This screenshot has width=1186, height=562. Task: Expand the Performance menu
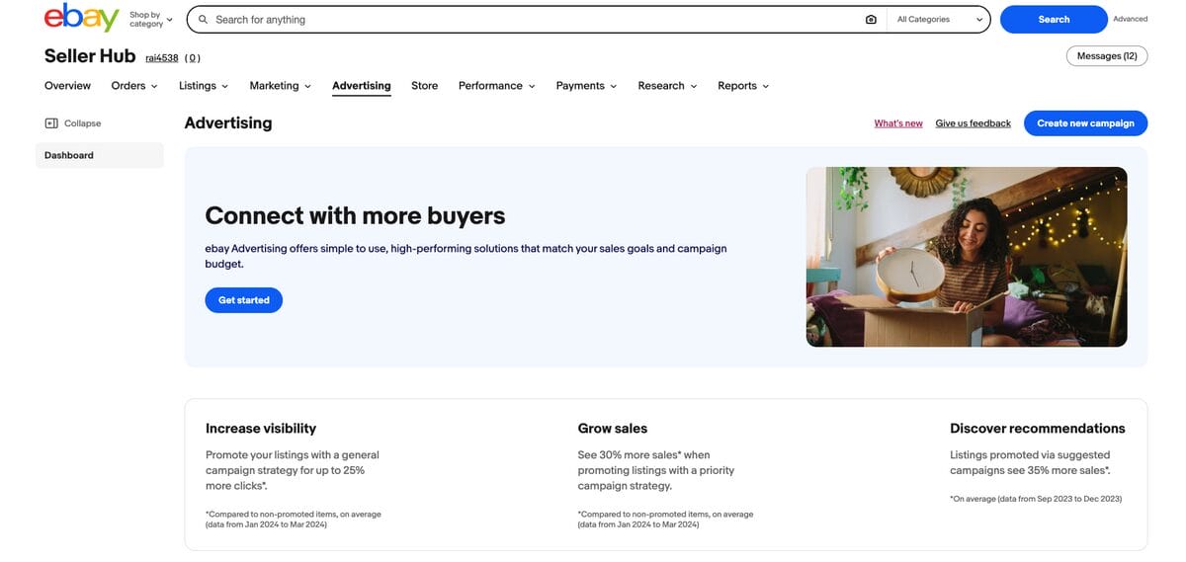coord(496,86)
